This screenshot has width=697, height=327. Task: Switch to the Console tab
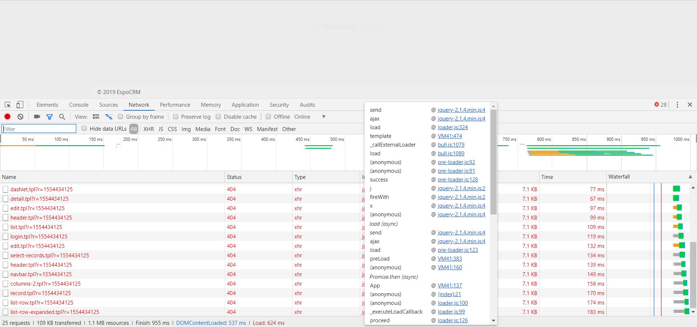pos(78,105)
